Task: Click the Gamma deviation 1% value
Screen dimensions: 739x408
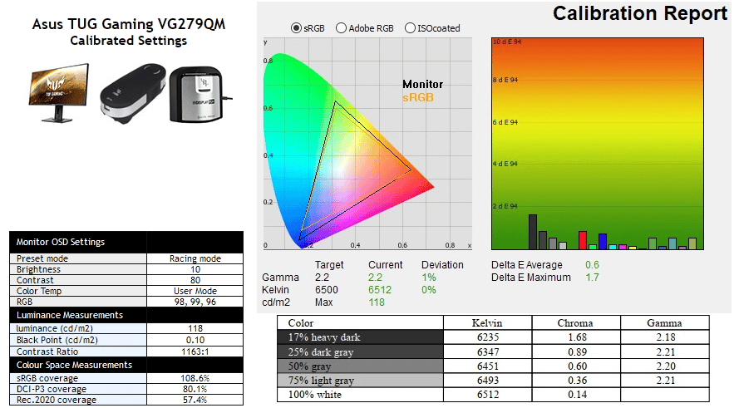Action: pyautogui.click(x=428, y=278)
